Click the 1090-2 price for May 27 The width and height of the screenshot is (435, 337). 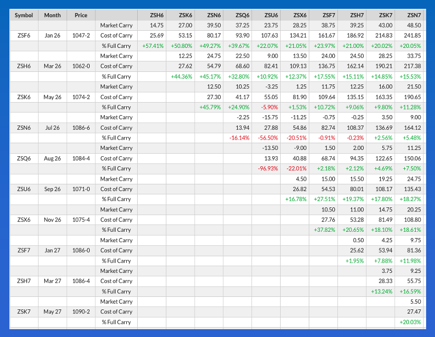(81, 312)
